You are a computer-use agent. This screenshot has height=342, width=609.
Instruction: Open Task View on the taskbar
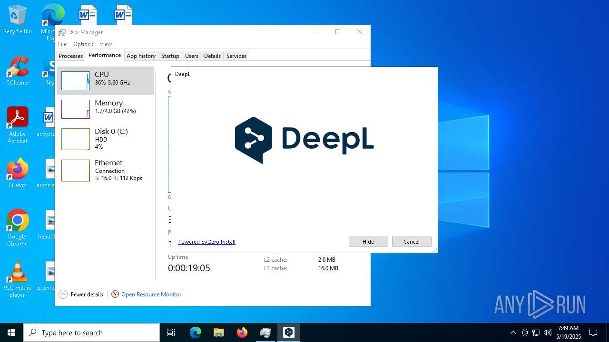pyautogui.click(x=171, y=332)
